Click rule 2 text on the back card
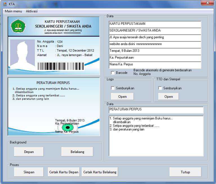The image size is (216, 184). (x=39, y=95)
